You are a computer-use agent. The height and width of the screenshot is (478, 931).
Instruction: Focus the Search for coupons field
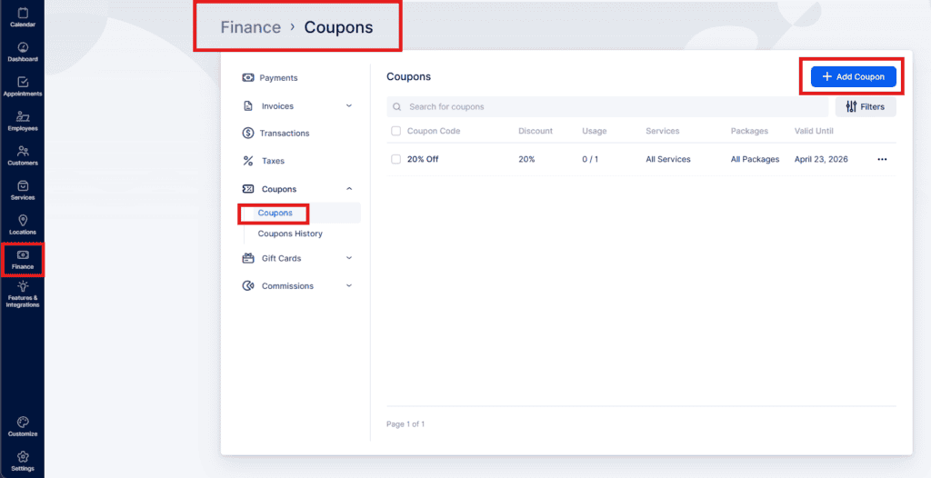606,107
